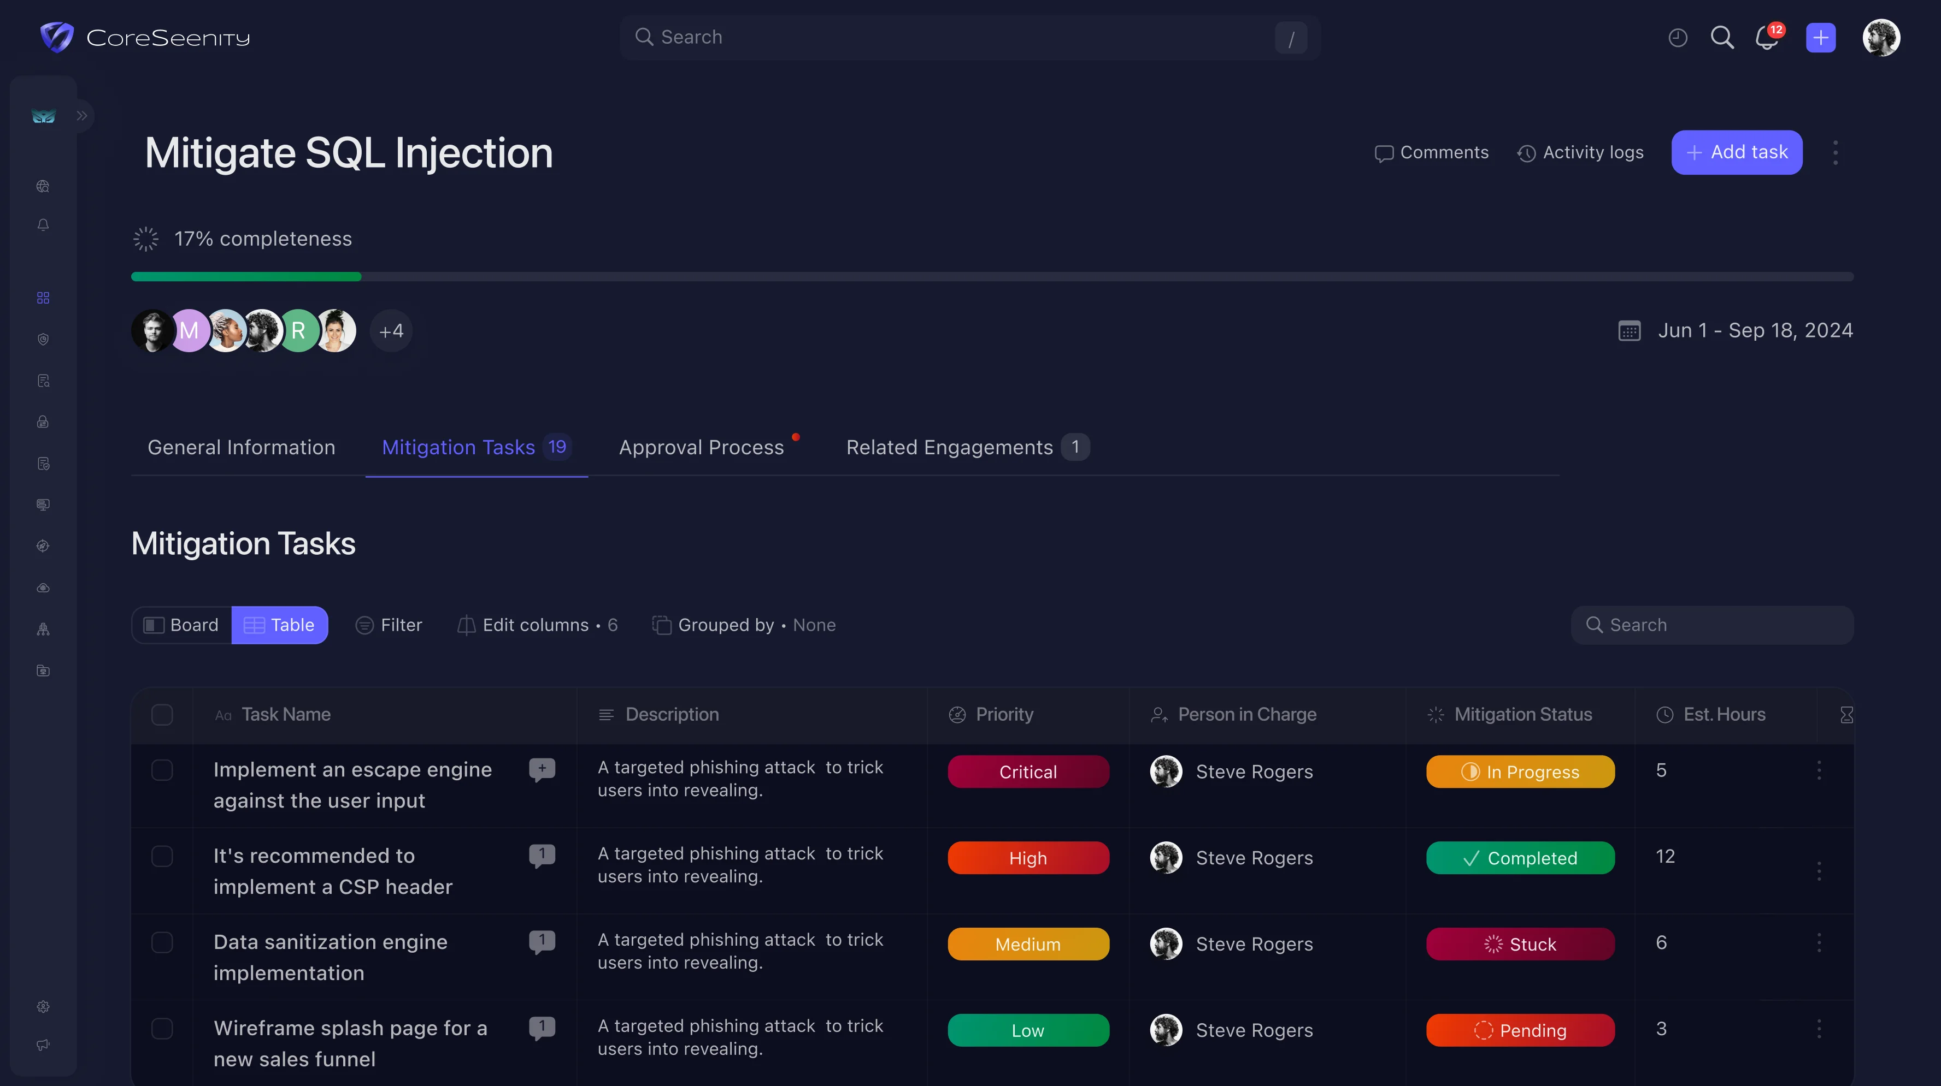Image resolution: width=1941 pixels, height=1086 pixels.
Task: Open comment bubble on Data sanitization task
Action: click(x=542, y=941)
